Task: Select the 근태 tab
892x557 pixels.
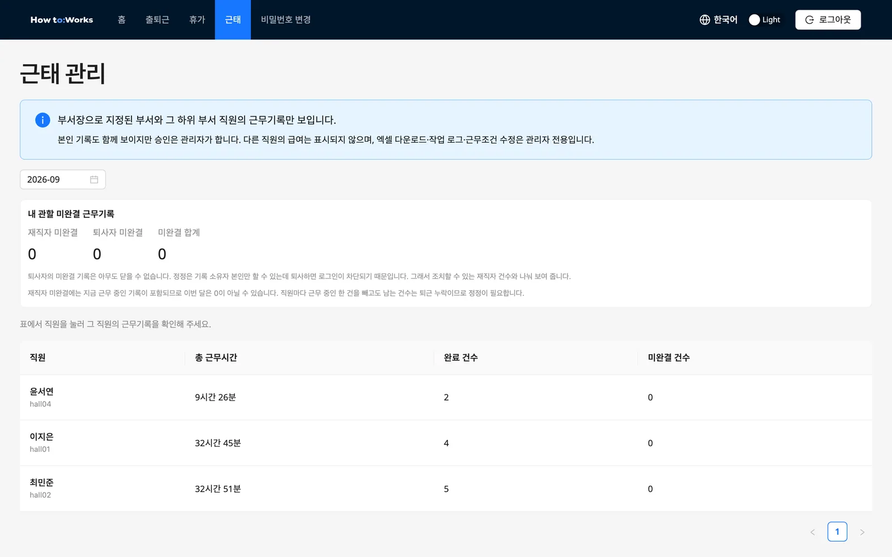Action: [233, 19]
